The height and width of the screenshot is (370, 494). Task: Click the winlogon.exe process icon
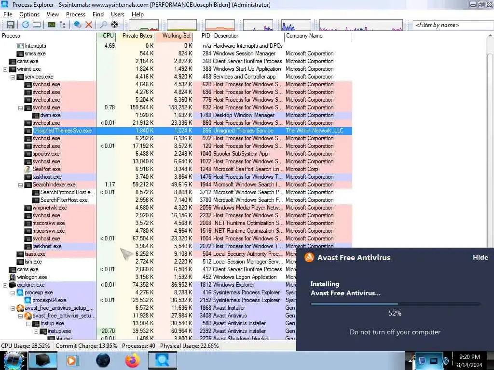[x=12, y=277]
